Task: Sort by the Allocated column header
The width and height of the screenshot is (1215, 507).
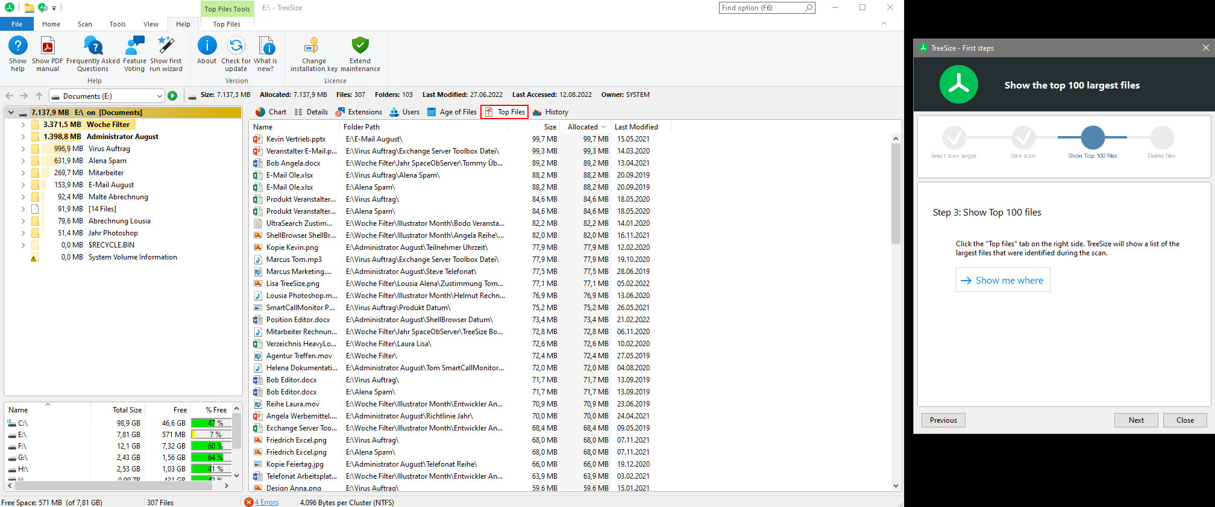Action: (582, 127)
